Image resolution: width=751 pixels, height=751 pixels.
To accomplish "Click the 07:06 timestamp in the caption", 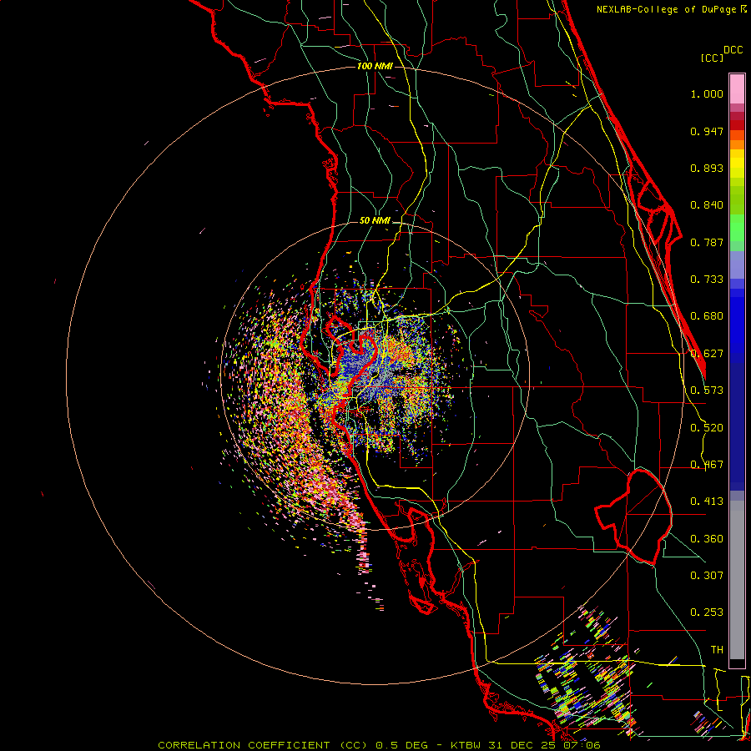I will click(x=582, y=745).
